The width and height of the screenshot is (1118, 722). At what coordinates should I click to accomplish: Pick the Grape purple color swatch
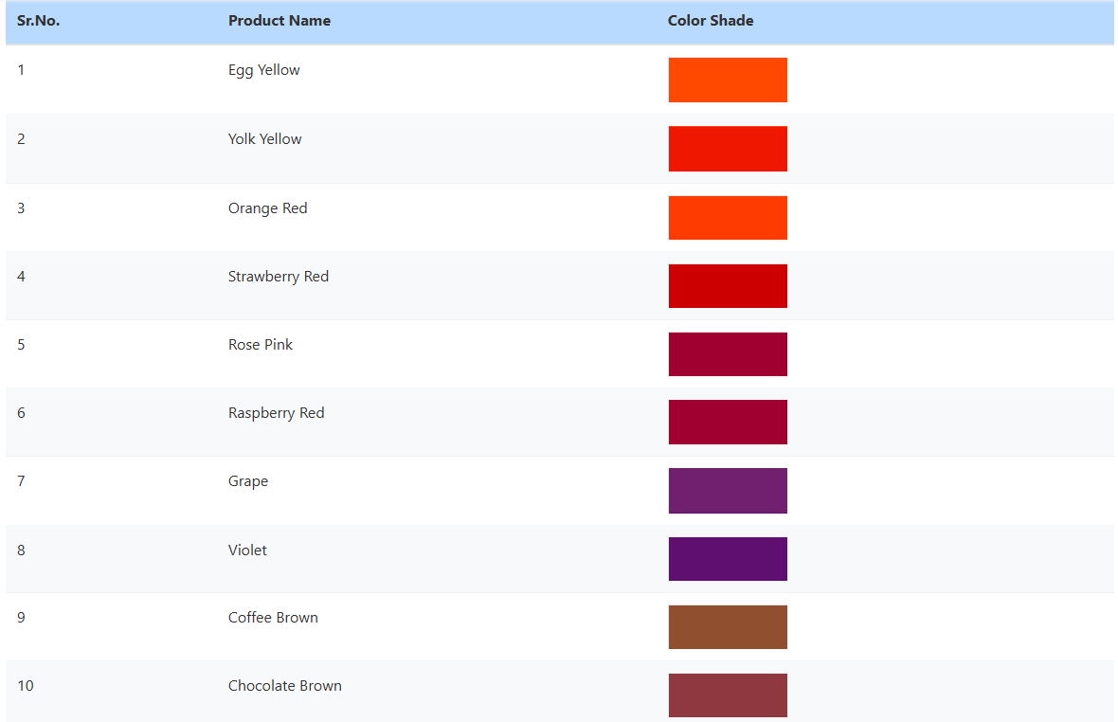(x=728, y=491)
